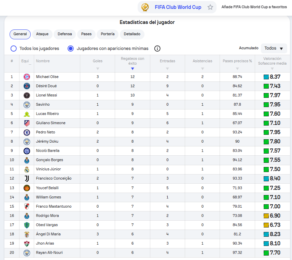Click the FIFA Club World Cup trophy icon
The width and height of the screenshot is (292, 260).
145,7
